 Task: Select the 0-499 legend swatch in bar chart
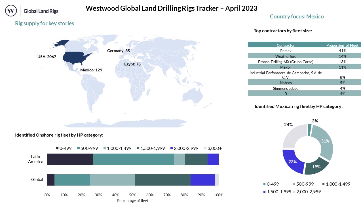coord(58,148)
